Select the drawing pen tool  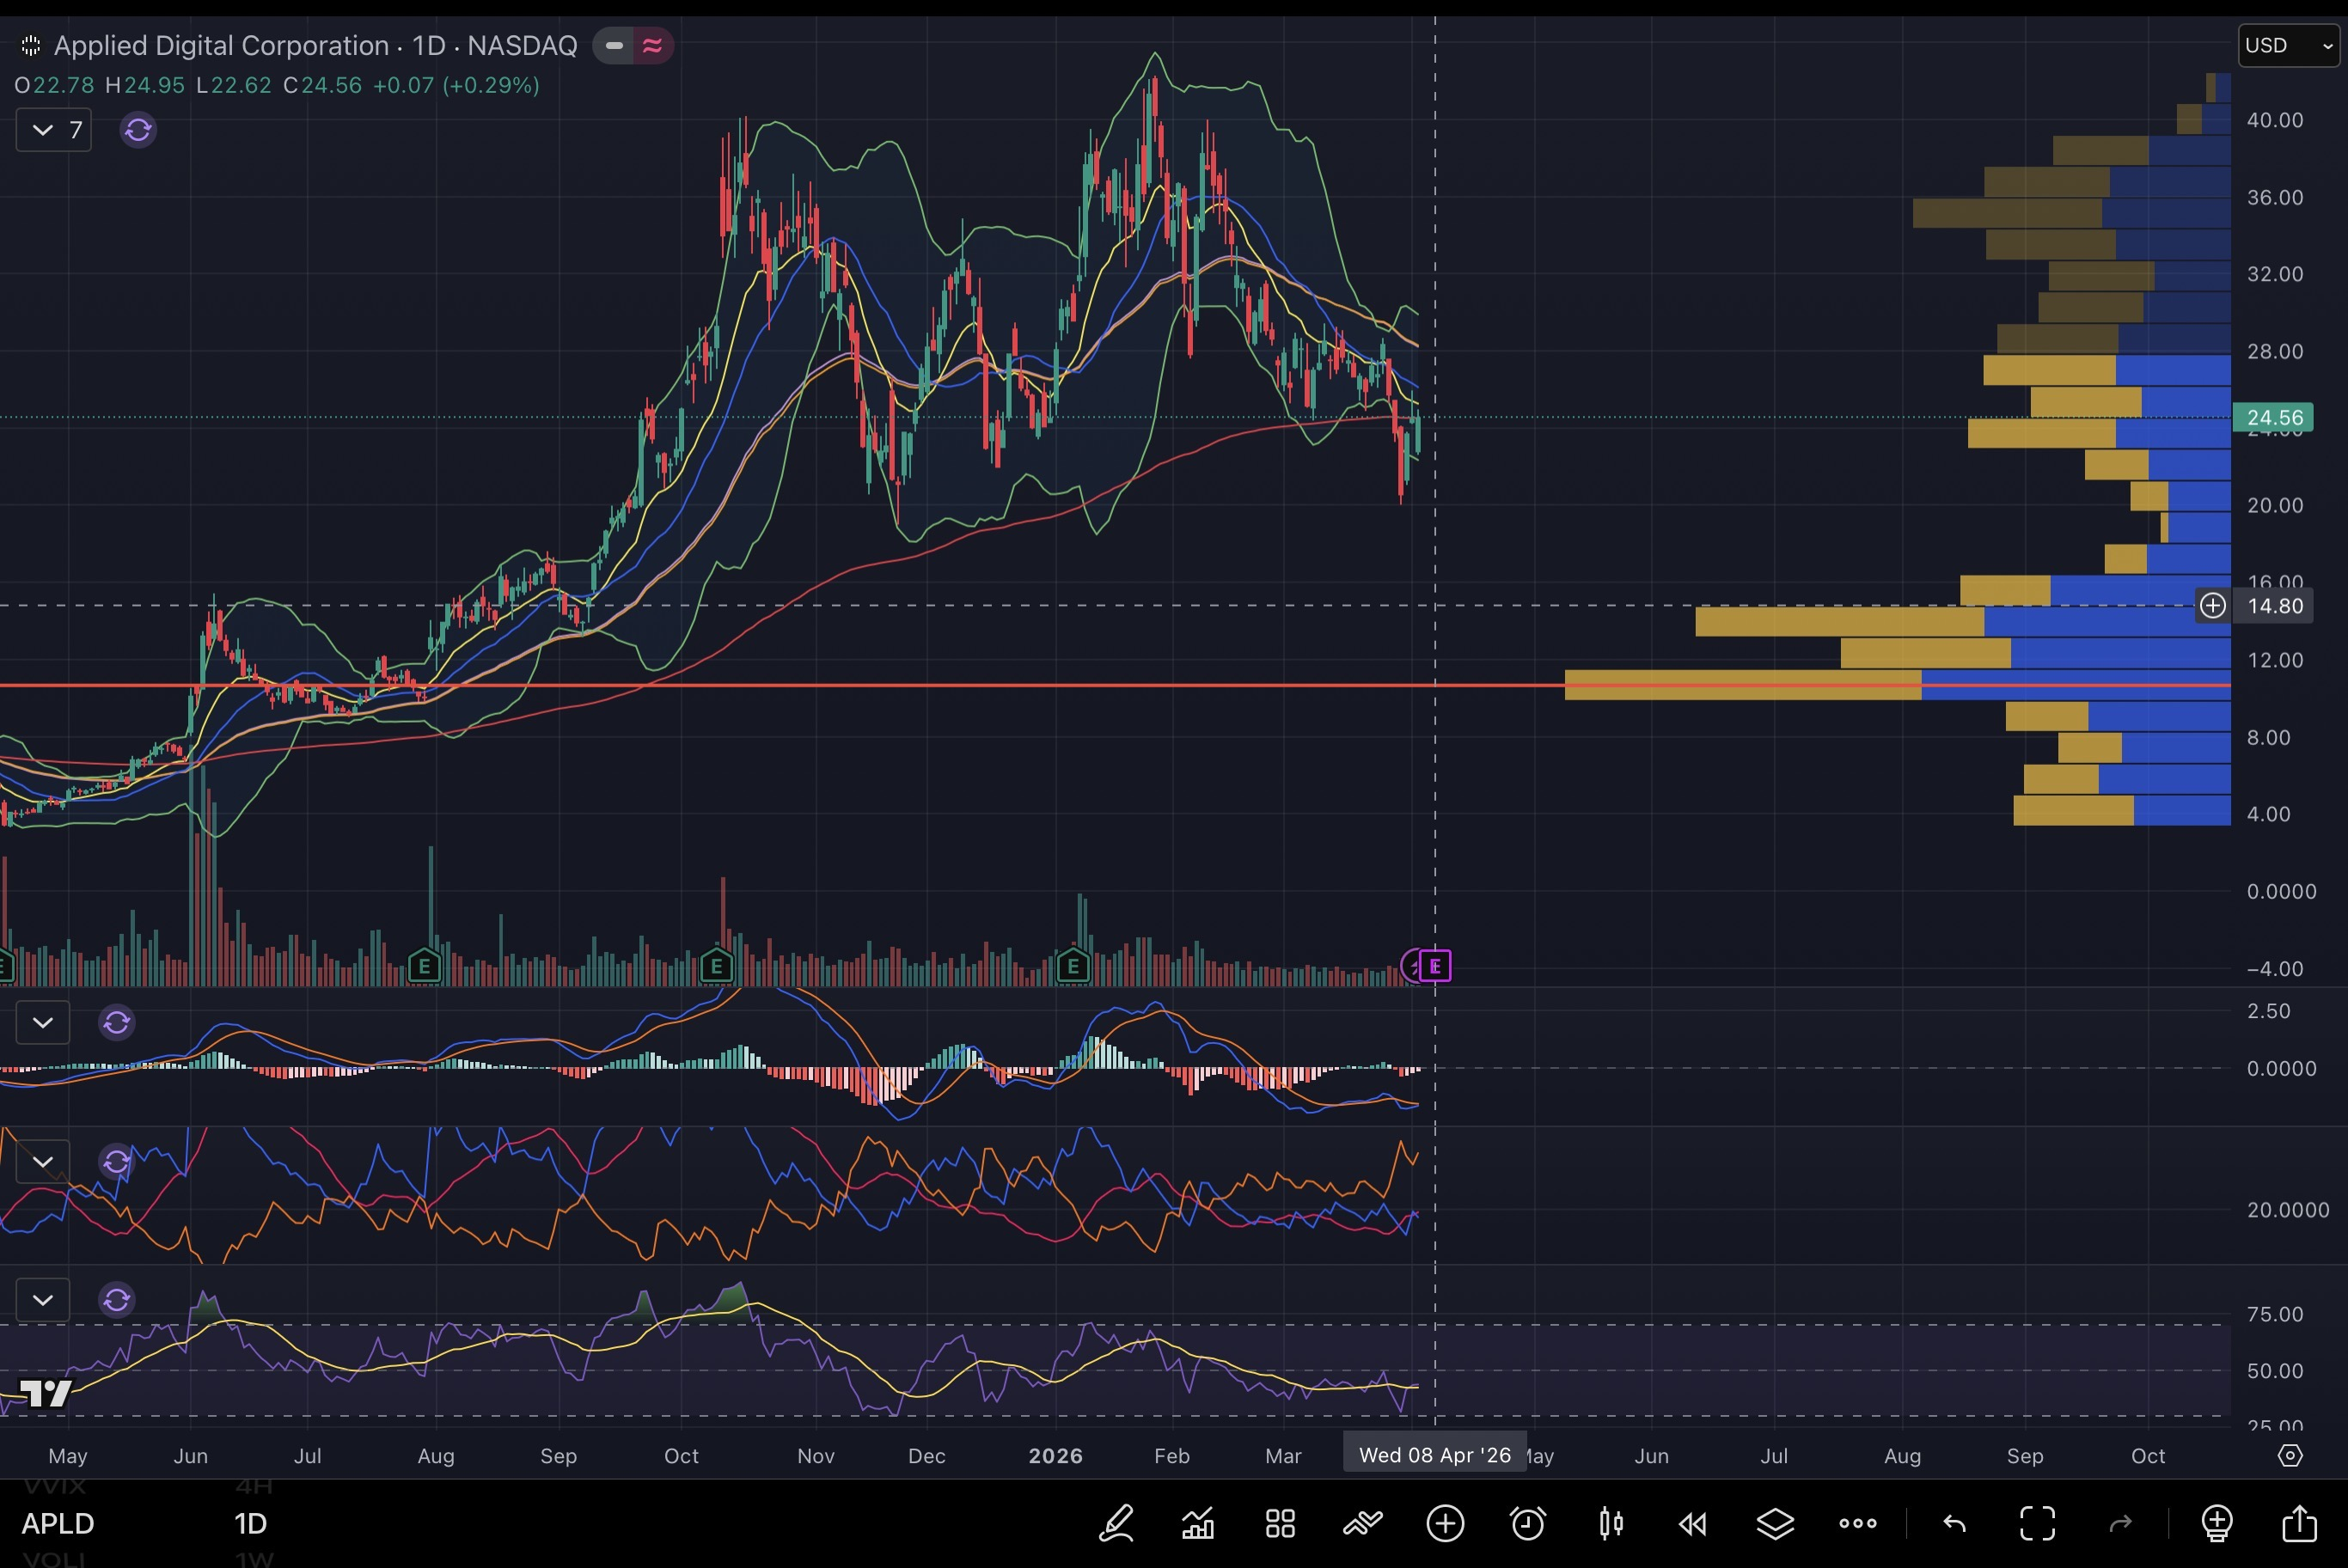tap(1117, 1523)
